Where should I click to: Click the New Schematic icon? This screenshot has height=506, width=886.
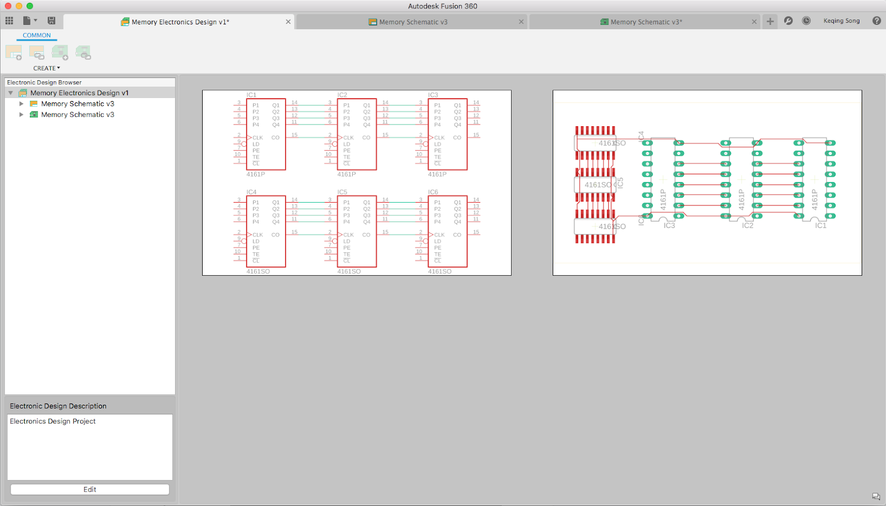[x=14, y=53]
